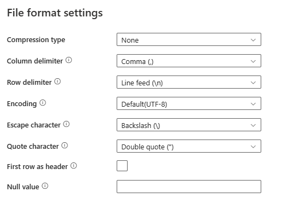Click info icon next to Column delimiter

coord(68,60)
